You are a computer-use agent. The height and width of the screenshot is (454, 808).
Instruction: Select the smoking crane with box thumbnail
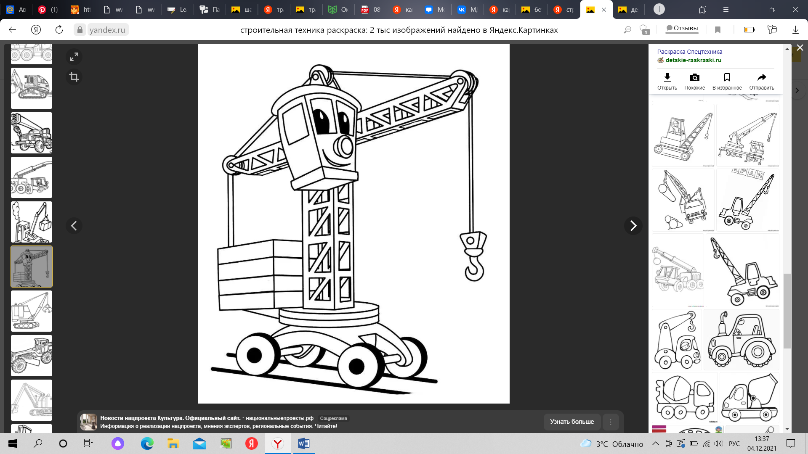pos(32,222)
